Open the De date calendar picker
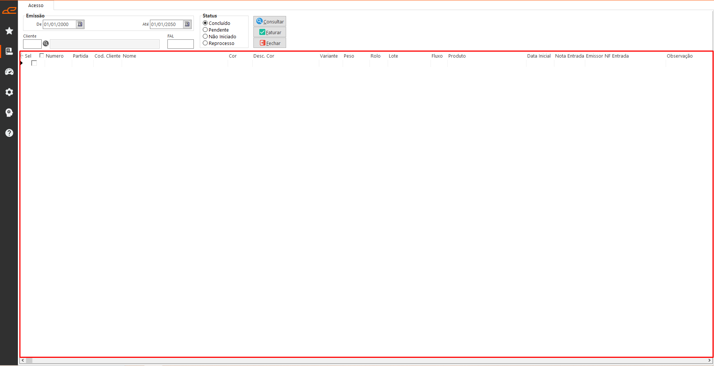 [x=80, y=25]
